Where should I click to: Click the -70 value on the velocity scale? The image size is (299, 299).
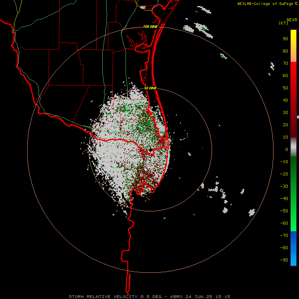coord(284,236)
